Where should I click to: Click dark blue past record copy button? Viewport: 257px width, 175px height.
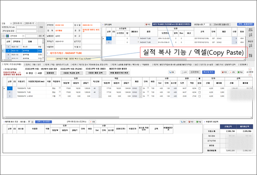172,24
